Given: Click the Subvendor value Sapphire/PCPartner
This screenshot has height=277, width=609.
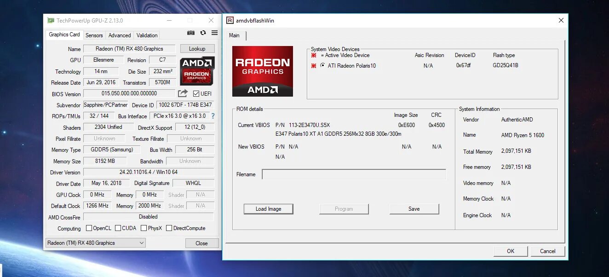Looking at the screenshot, I should (106, 105).
